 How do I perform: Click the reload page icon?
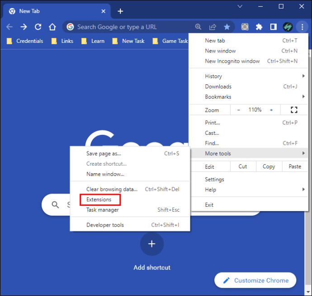coord(38,27)
